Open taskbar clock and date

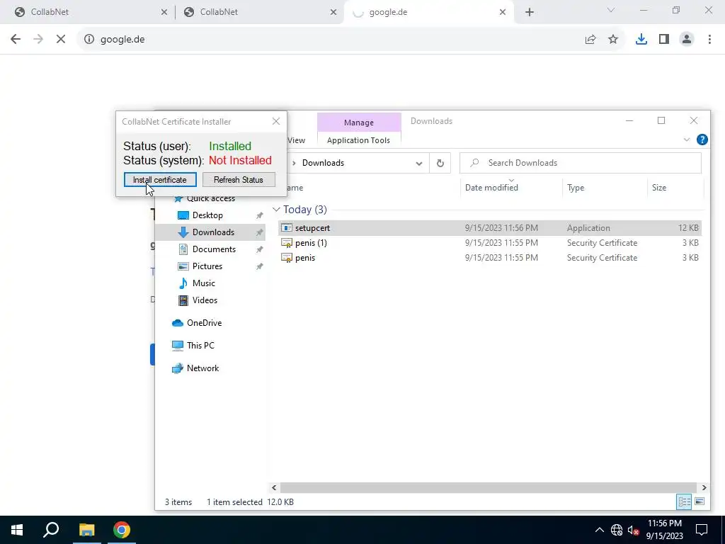(x=664, y=530)
